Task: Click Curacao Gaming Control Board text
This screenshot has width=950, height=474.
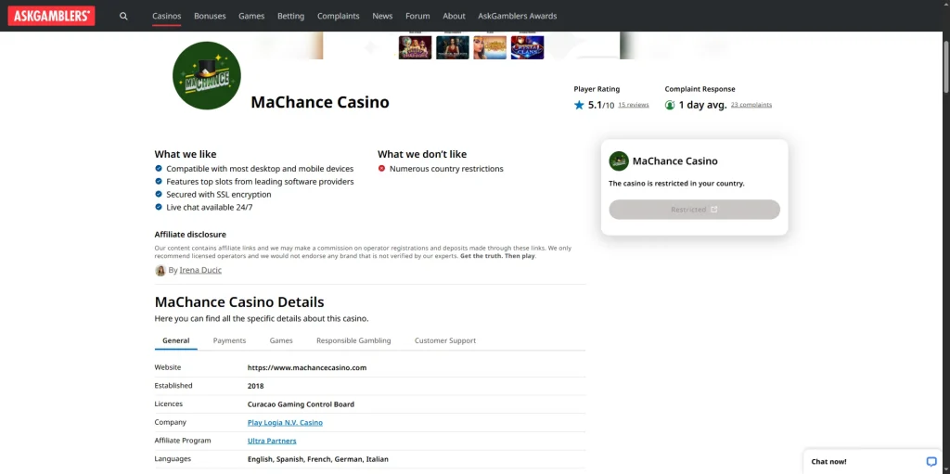Action: (302, 404)
